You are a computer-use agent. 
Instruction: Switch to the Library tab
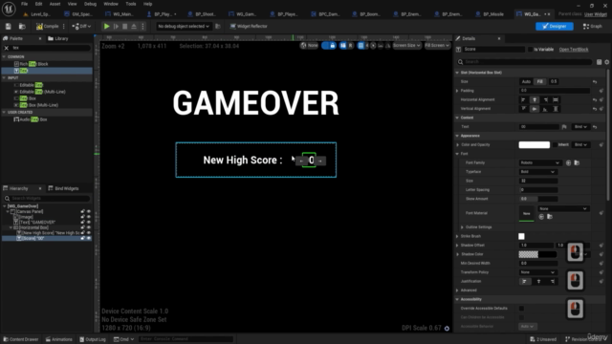point(58,38)
